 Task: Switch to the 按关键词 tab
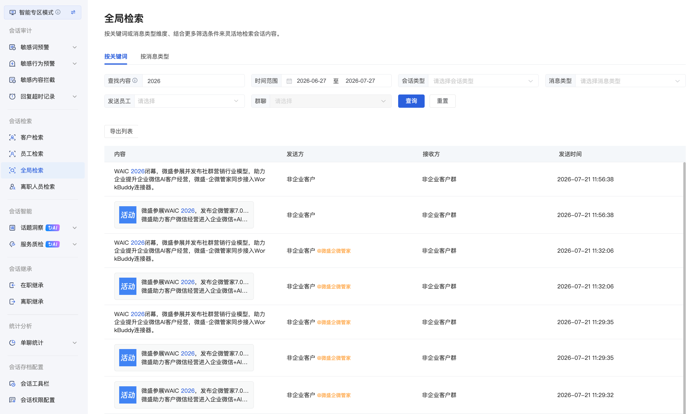tap(116, 56)
